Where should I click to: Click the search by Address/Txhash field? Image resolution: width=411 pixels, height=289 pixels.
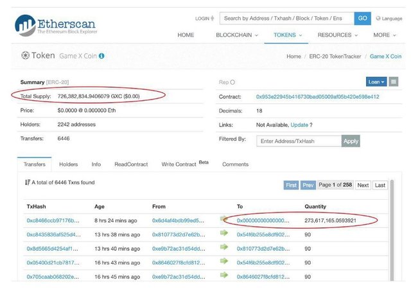pyautogui.click(x=287, y=19)
